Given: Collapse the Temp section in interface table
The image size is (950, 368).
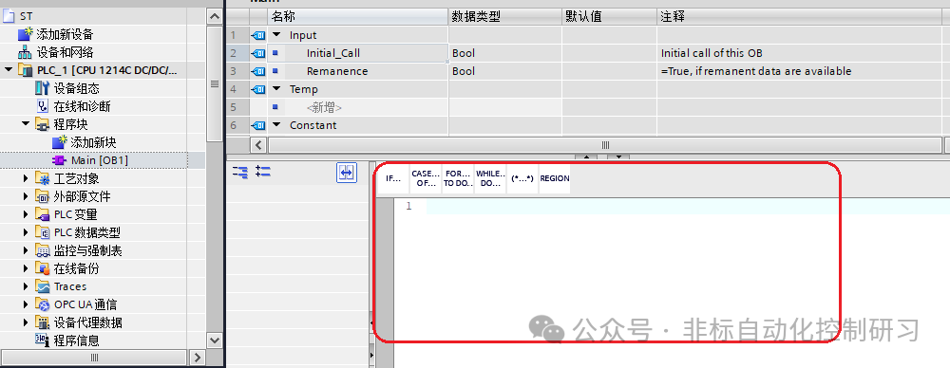Looking at the screenshot, I should 276,89.
